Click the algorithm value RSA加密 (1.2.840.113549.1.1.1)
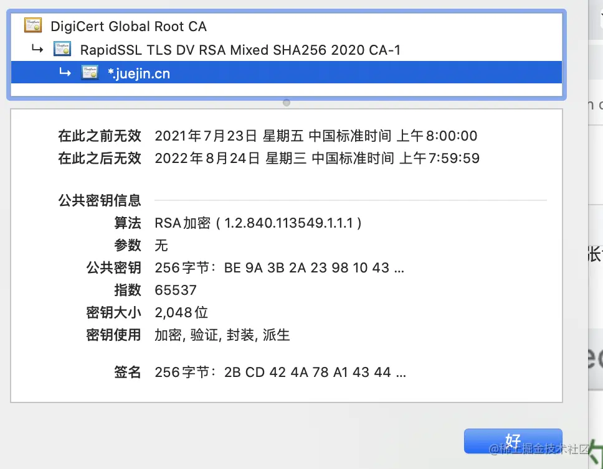Viewport: 603px width, 469px height. click(258, 223)
